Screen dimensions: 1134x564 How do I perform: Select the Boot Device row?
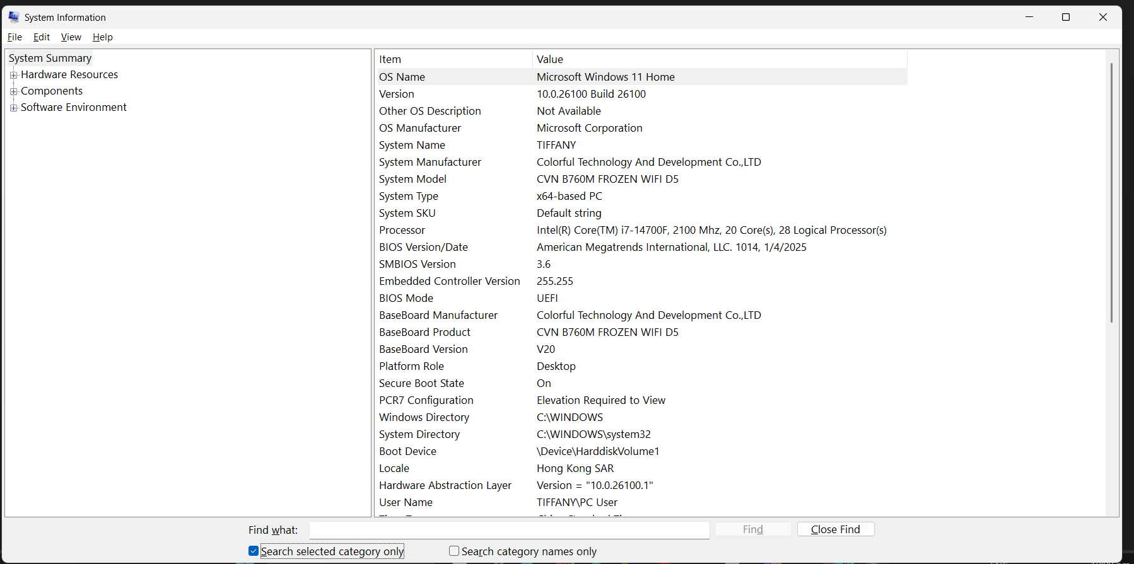pos(642,451)
